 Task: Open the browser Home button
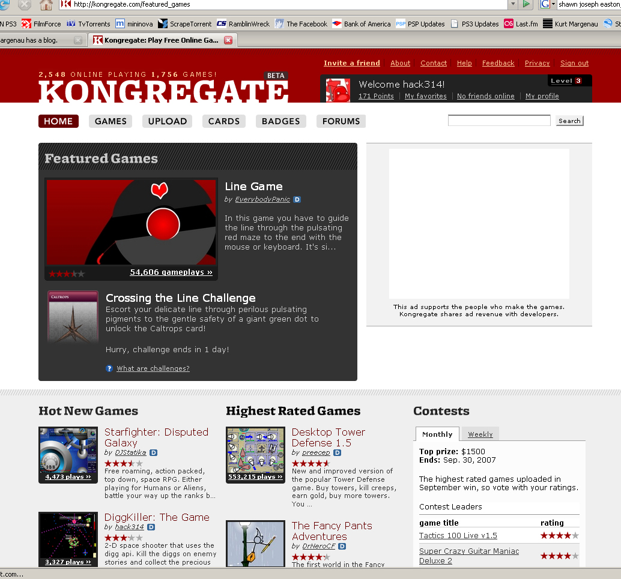click(x=46, y=5)
